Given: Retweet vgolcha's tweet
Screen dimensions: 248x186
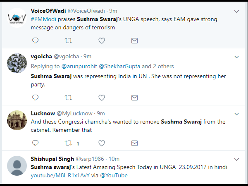Looking at the screenshot, I should pos(69,98).
